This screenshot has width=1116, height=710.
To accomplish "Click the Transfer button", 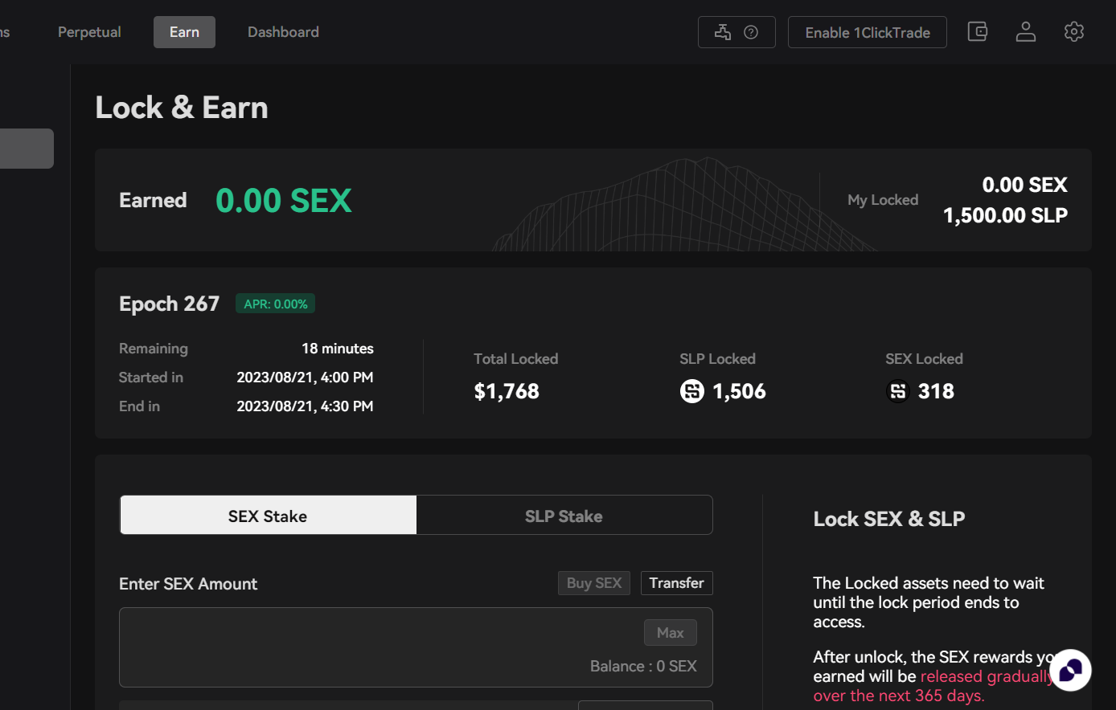I will click(x=676, y=583).
